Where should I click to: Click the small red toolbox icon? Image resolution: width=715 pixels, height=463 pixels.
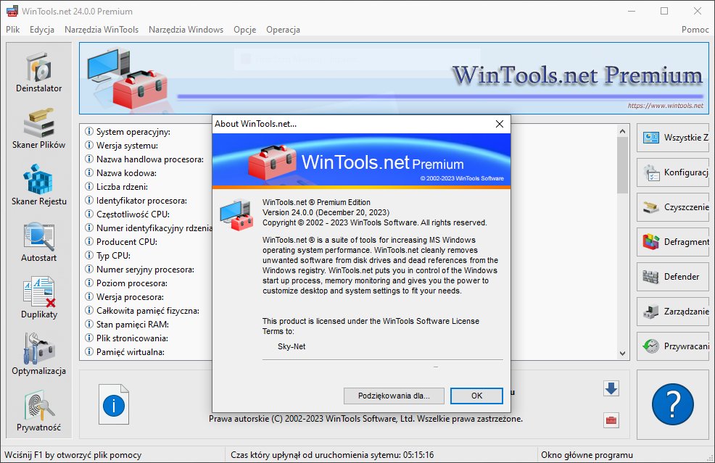[x=611, y=420]
